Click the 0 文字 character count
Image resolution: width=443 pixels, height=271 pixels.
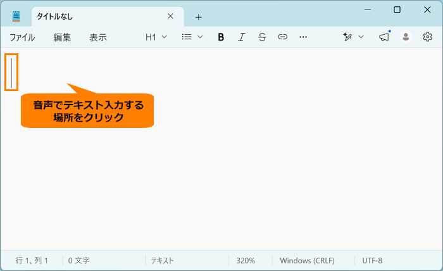79,260
